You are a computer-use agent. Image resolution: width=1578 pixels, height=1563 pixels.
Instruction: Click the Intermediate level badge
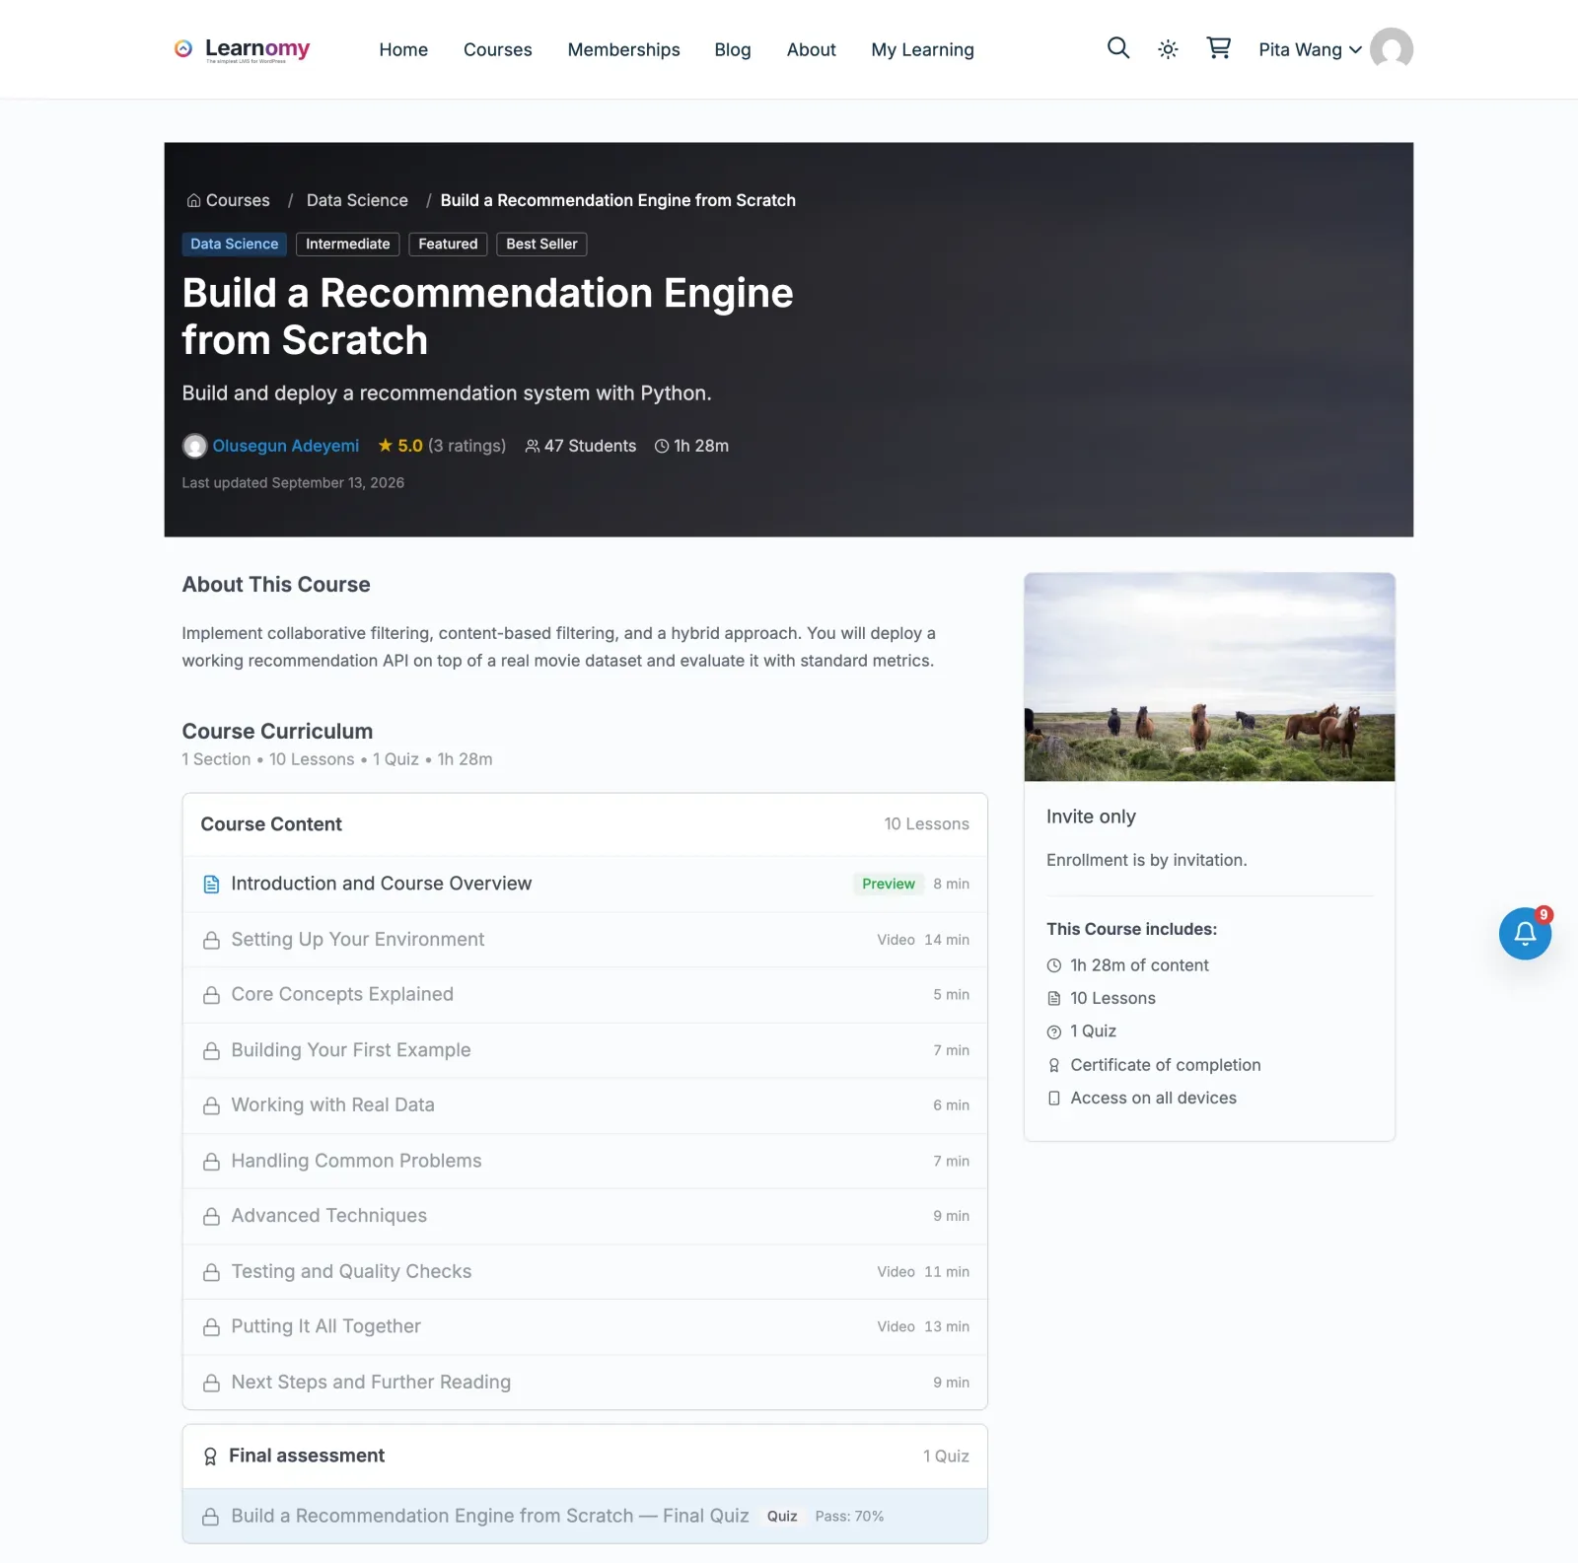tap(347, 245)
